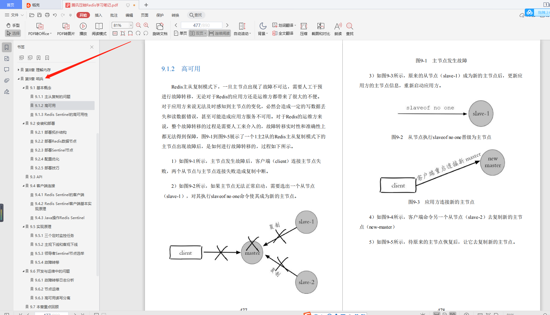Open the 保护 ribbon tab

tap(160, 15)
